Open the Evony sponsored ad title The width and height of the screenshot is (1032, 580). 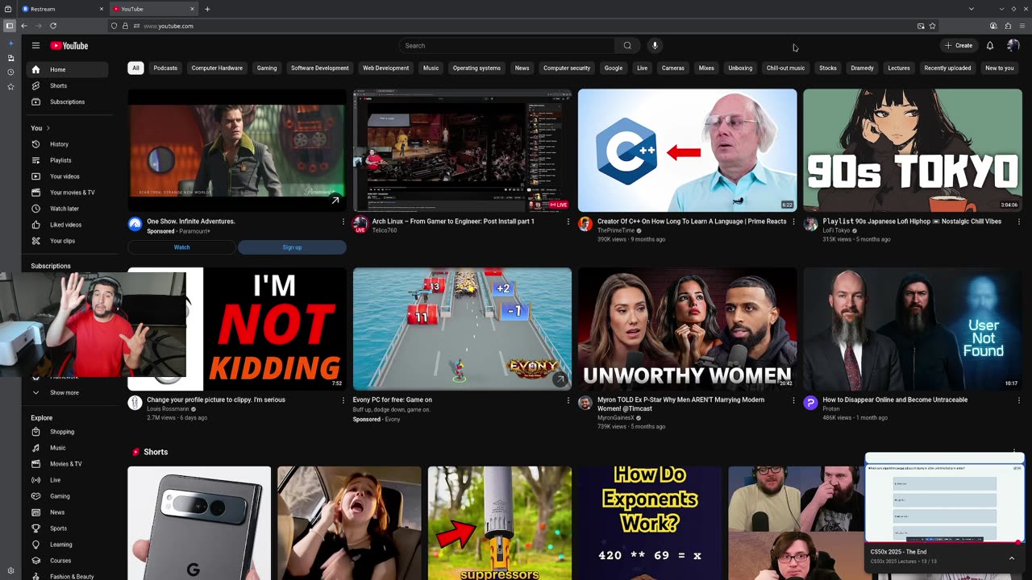392,400
